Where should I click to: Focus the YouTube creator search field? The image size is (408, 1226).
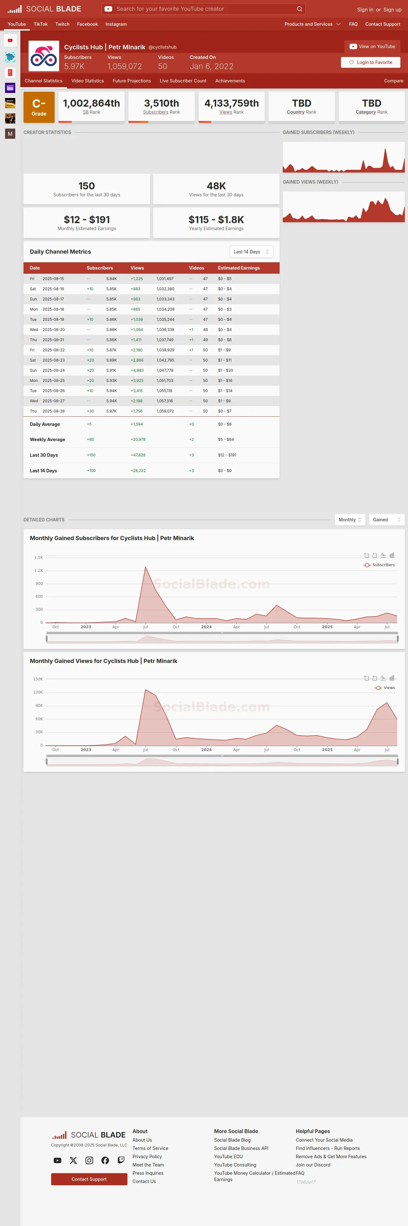pos(204,9)
